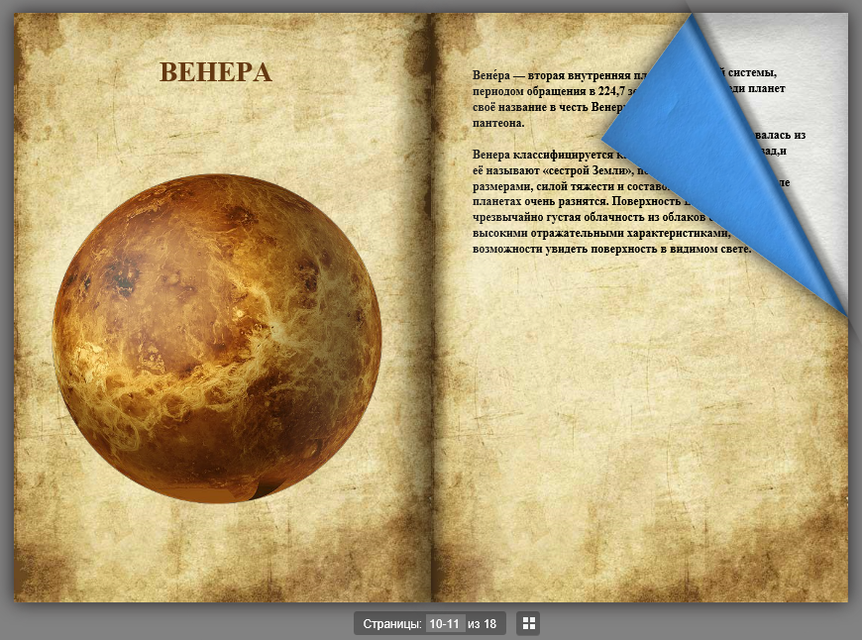This screenshot has height=640, width=862.
Task: Click the Страницы label in page bar
Action: click(x=392, y=624)
